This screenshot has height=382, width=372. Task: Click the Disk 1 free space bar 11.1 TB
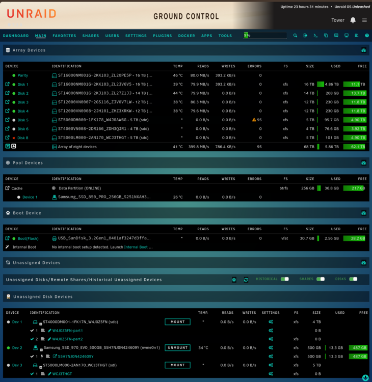tap(355, 84)
